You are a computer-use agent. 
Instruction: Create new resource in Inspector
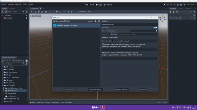pos(170,12)
